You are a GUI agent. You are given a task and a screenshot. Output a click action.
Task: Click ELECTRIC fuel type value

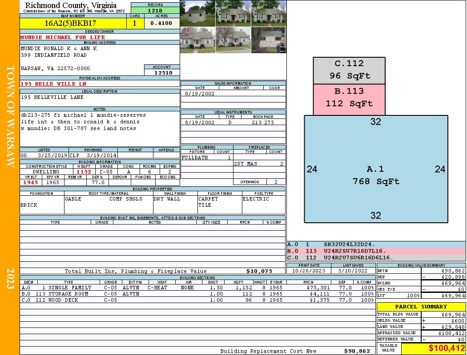click(256, 199)
